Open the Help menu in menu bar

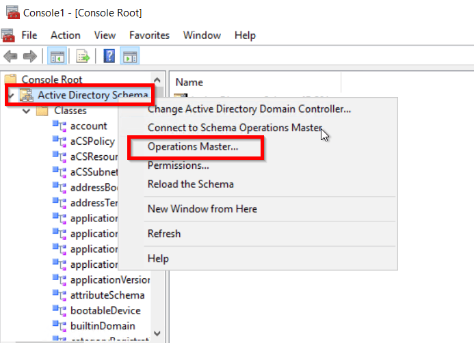pos(245,36)
